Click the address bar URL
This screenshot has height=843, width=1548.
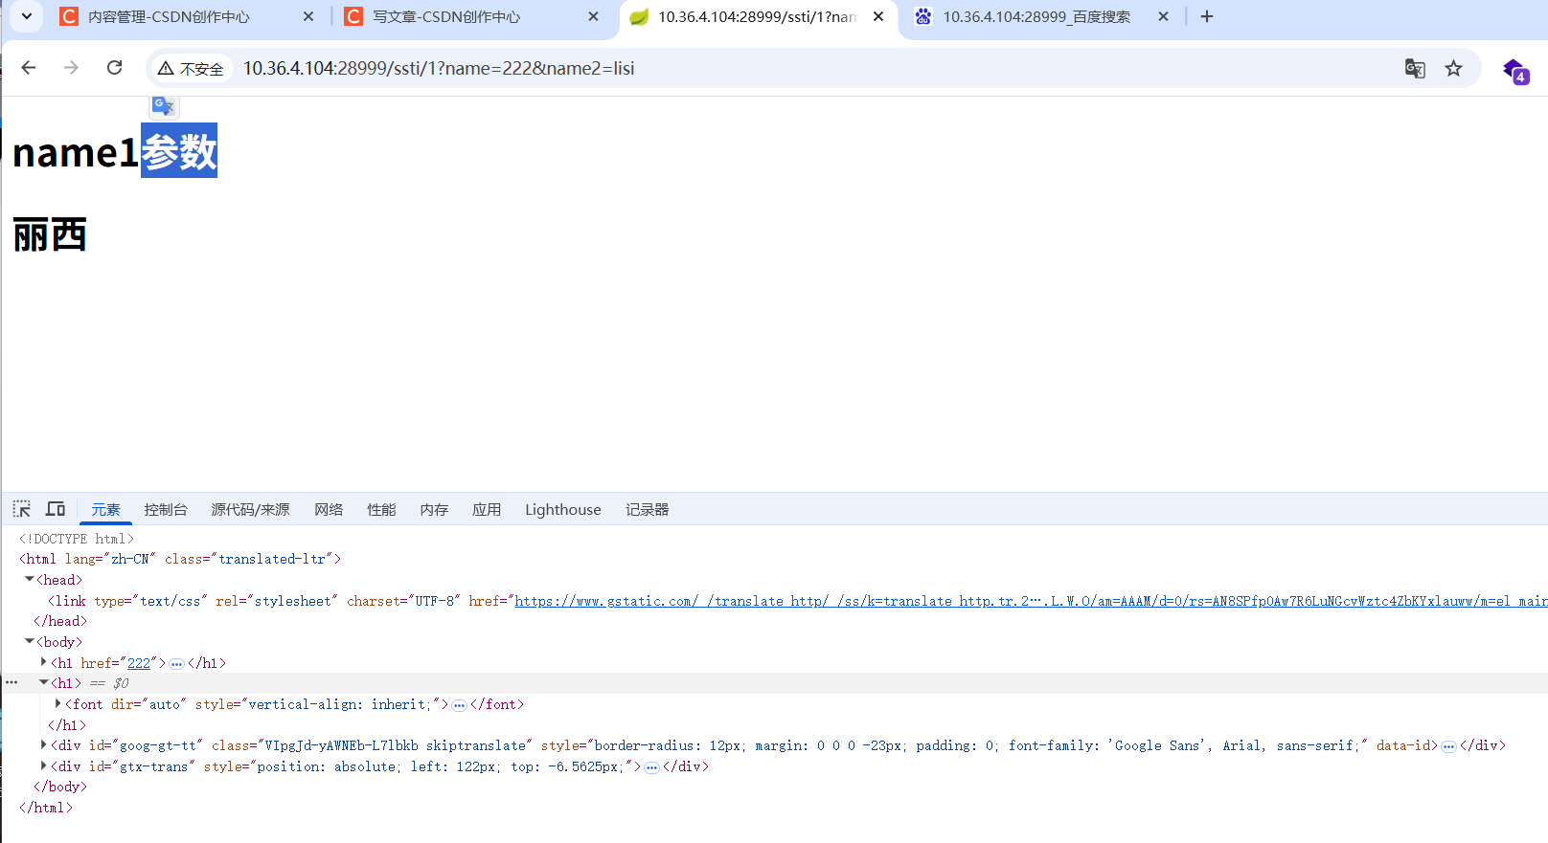pos(439,69)
